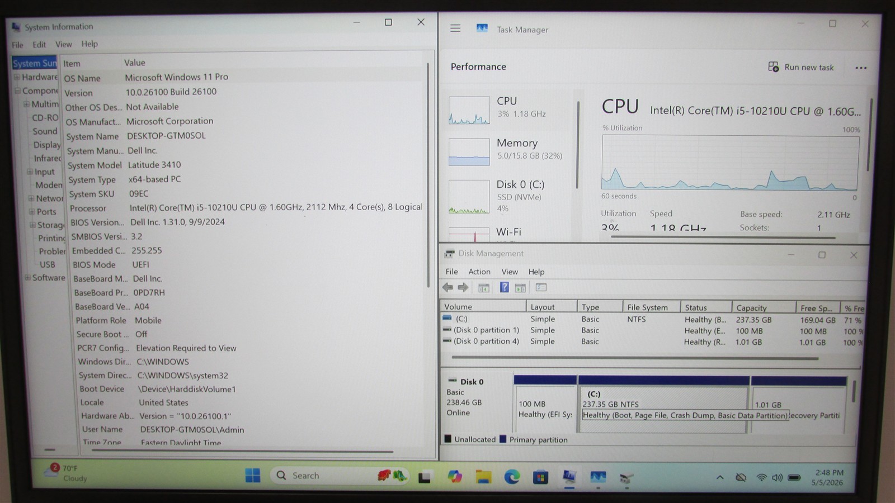The height and width of the screenshot is (503, 895).
Task: Open Task Manager three-dots more options
Action: pyautogui.click(x=860, y=68)
